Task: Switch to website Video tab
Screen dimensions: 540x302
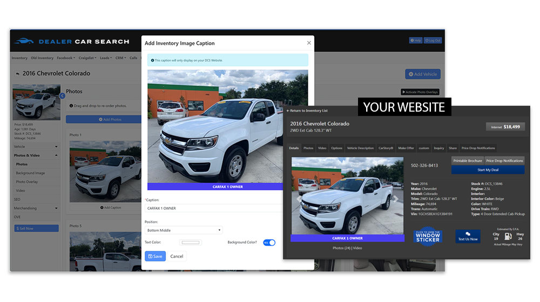Action: point(322,148)
